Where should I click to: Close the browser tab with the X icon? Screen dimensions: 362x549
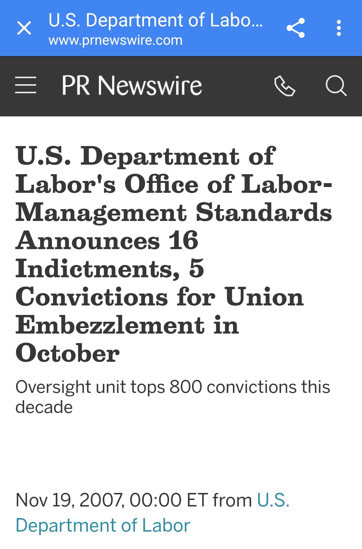click(x=24, y=28)
